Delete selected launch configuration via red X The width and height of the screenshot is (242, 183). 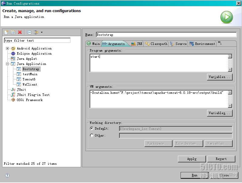[x=20, y=32]
